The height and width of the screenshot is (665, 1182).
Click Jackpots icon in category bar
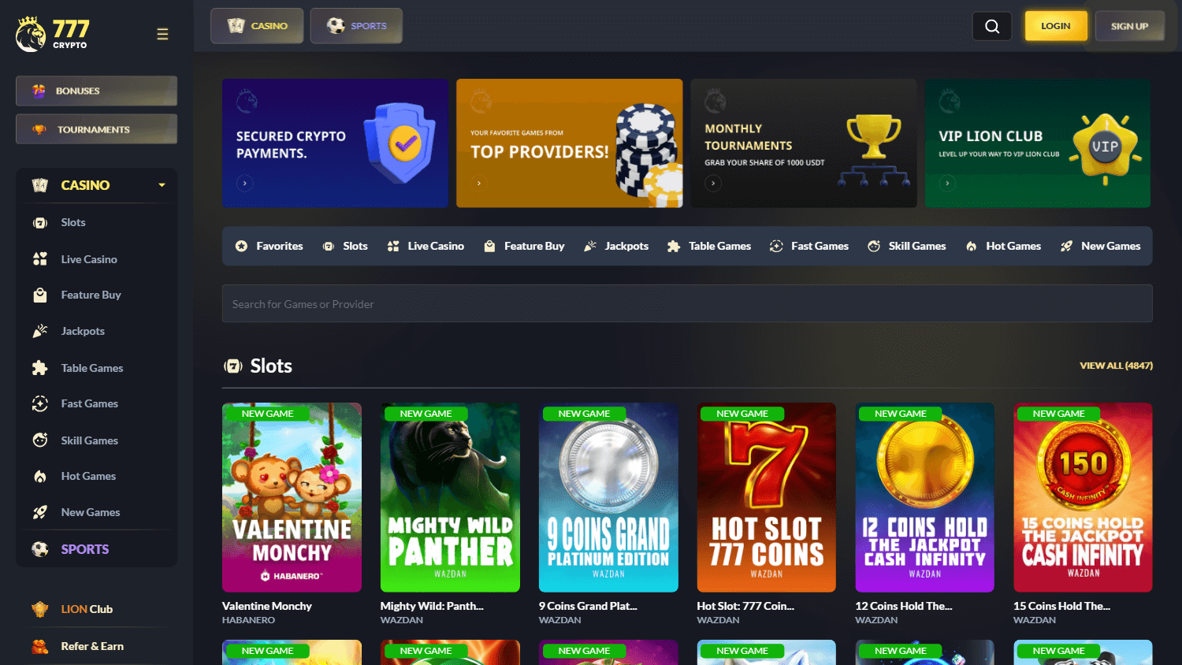(x=590, y=247)
